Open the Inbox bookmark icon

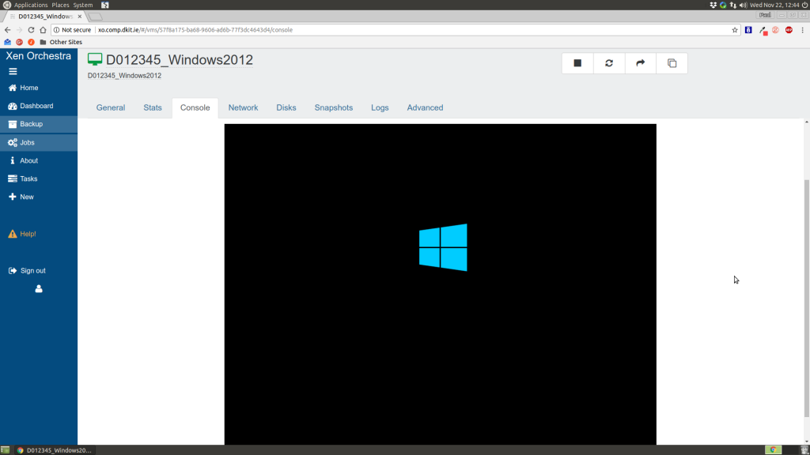click(7, 42)
